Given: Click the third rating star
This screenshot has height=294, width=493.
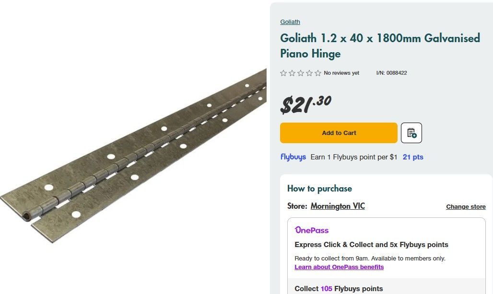Looking at the screenshot, I should 301,73.
